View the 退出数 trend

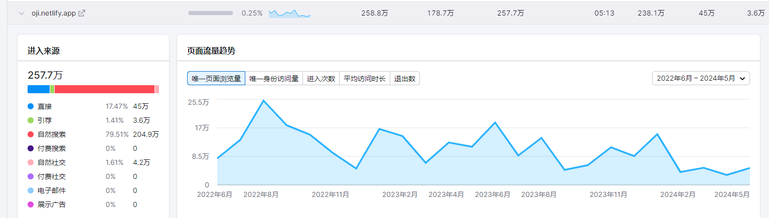(405, 79)
